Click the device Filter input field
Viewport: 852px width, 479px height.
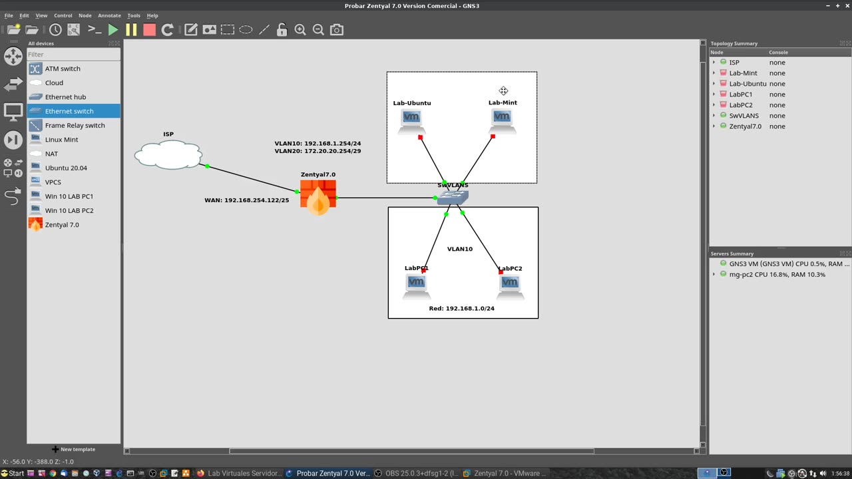tap(73, 55)
